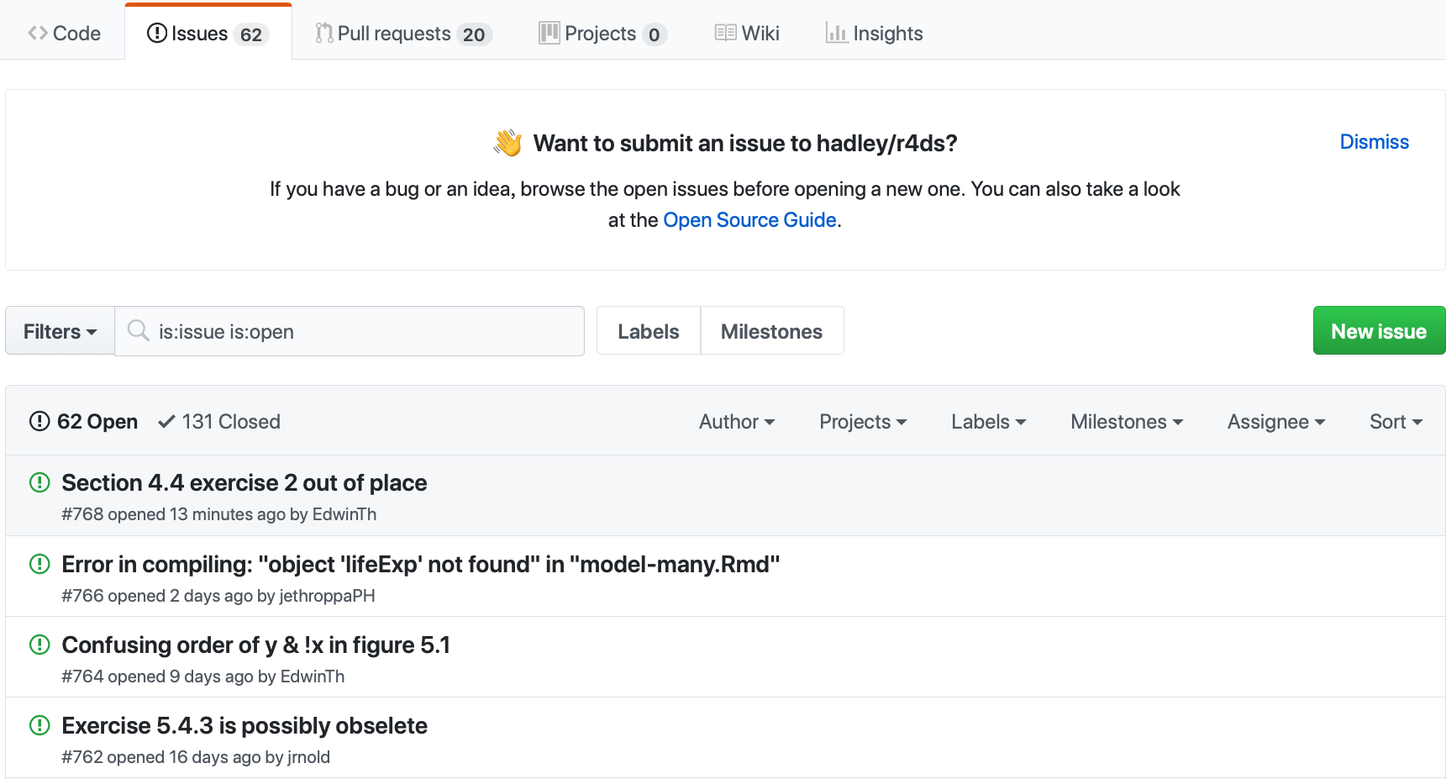
Task: Switch to 131 Closed issues
Action: (220, 422)
